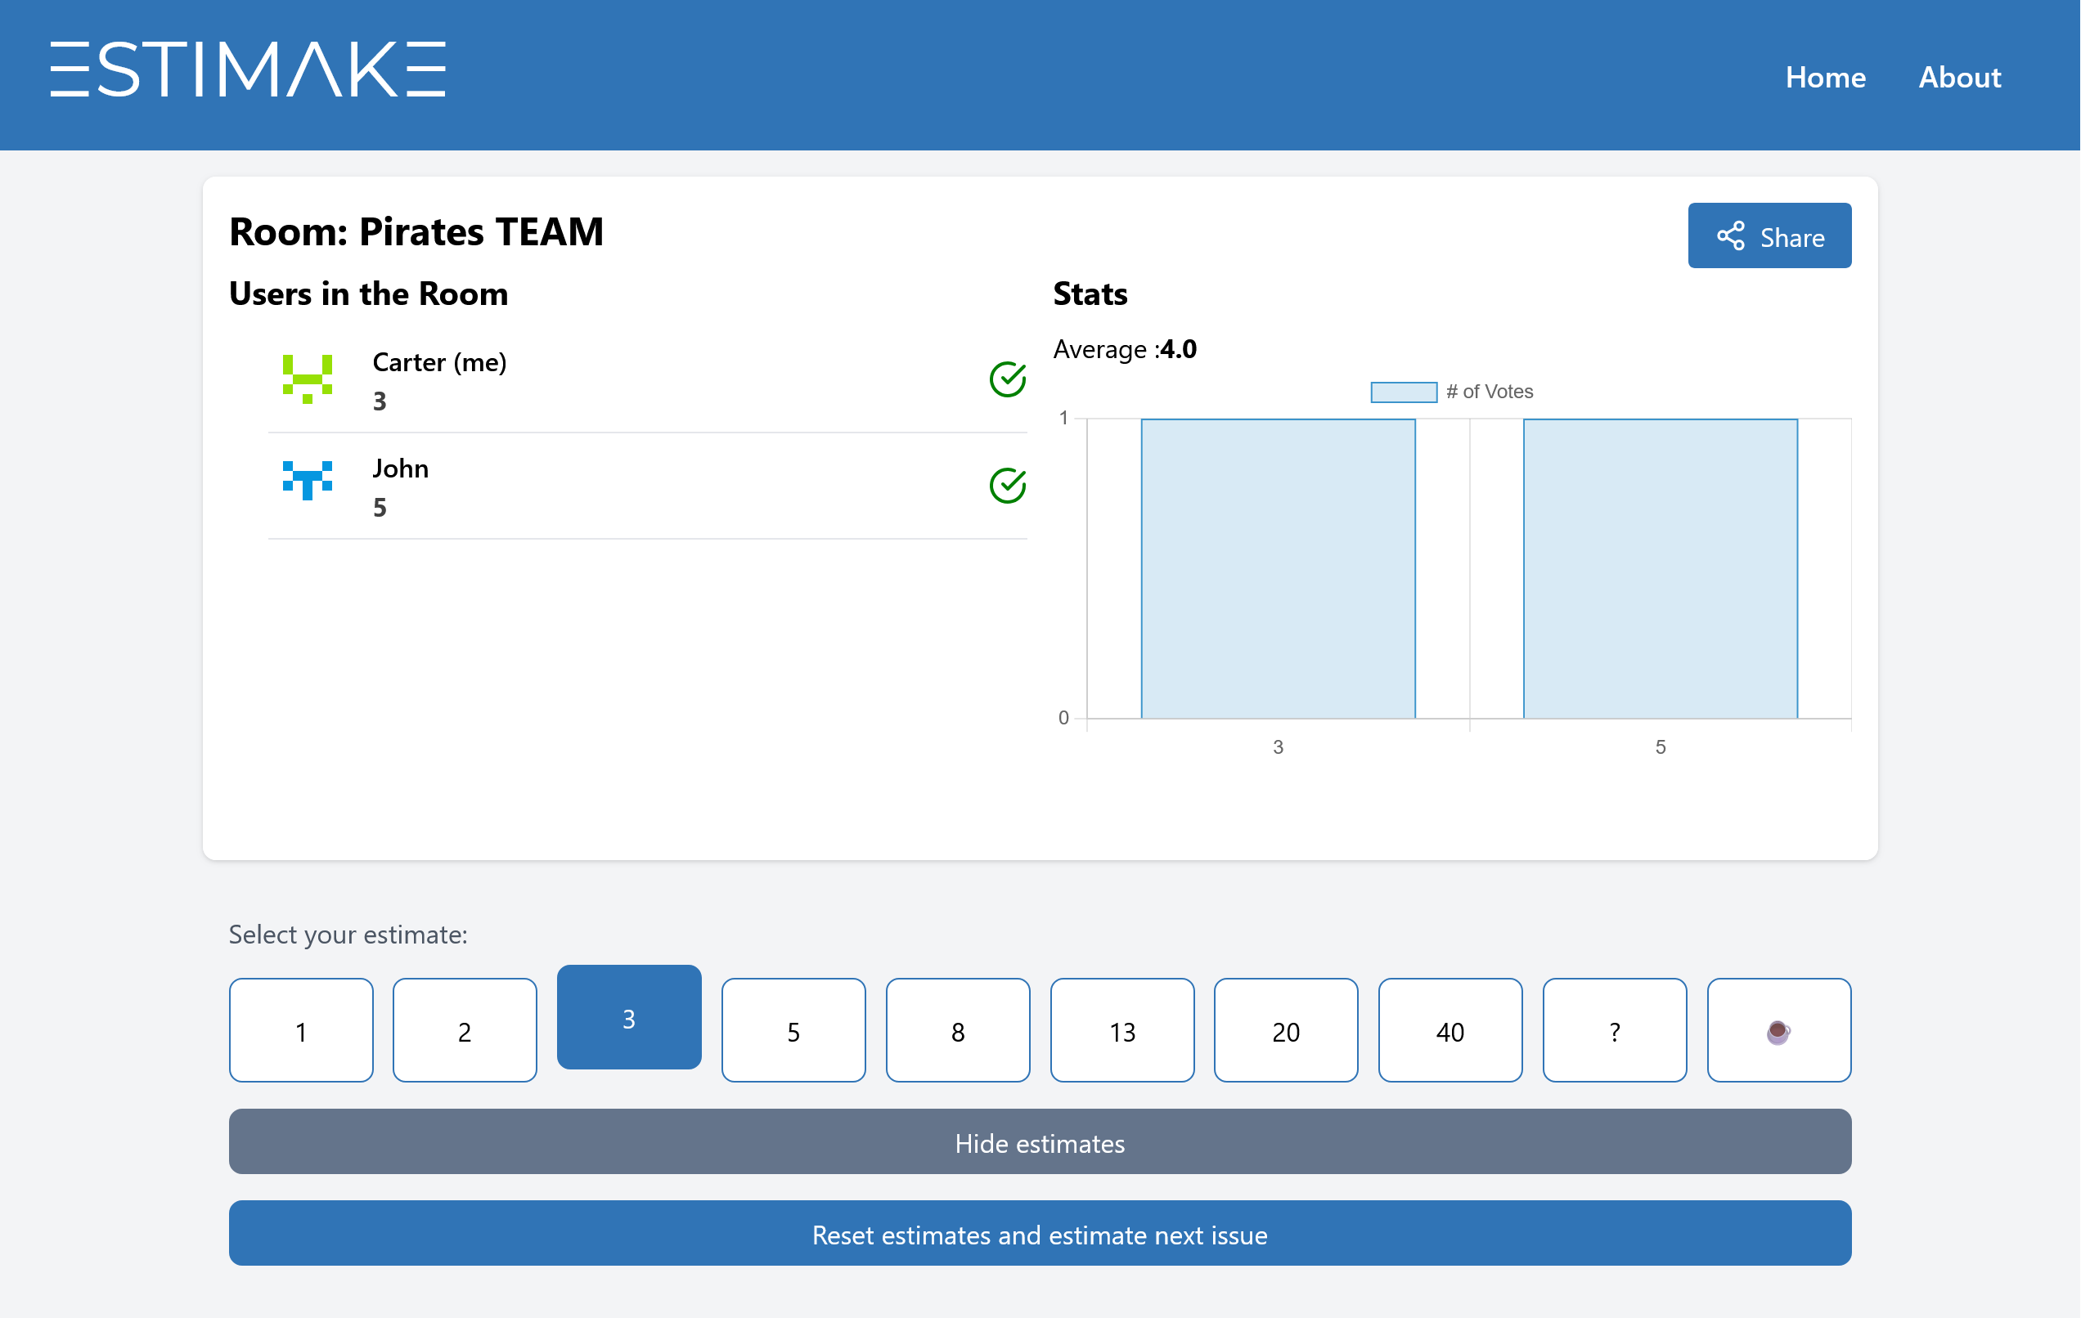
Task: Choose estimate card 40
Action: 1450,1030
